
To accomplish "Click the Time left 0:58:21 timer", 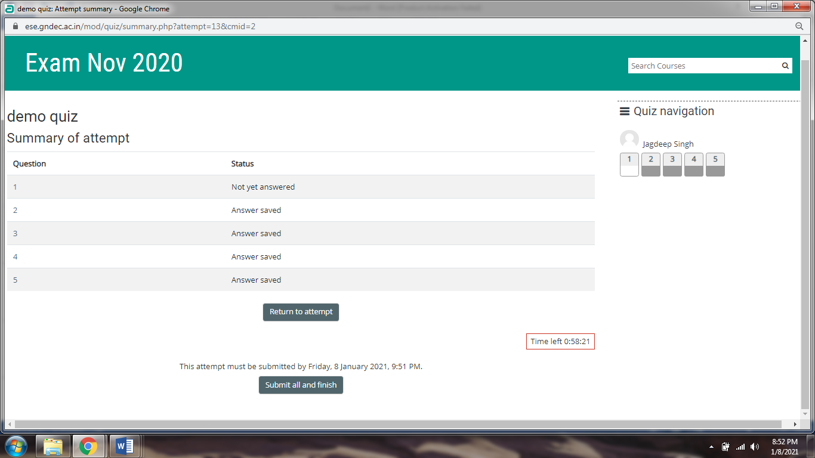I will [560, 342].
